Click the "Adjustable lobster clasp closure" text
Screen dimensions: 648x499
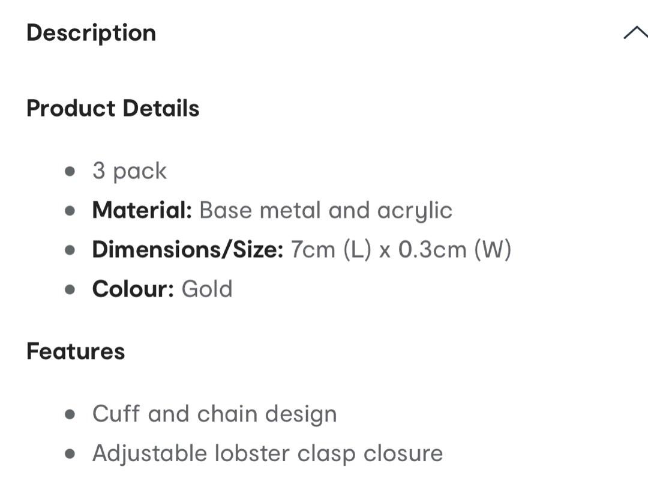[268, 453]
